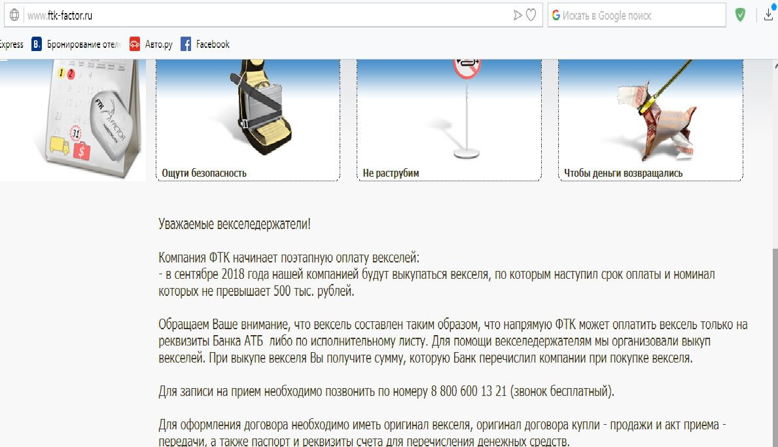Open the Не раструбим caption
This screenshot has width=778, height=447.
tap(391, 173)
